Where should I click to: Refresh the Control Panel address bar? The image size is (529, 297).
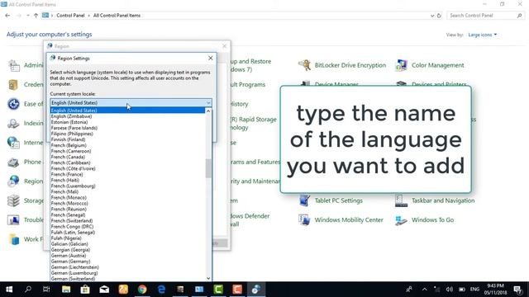[439, 16]
